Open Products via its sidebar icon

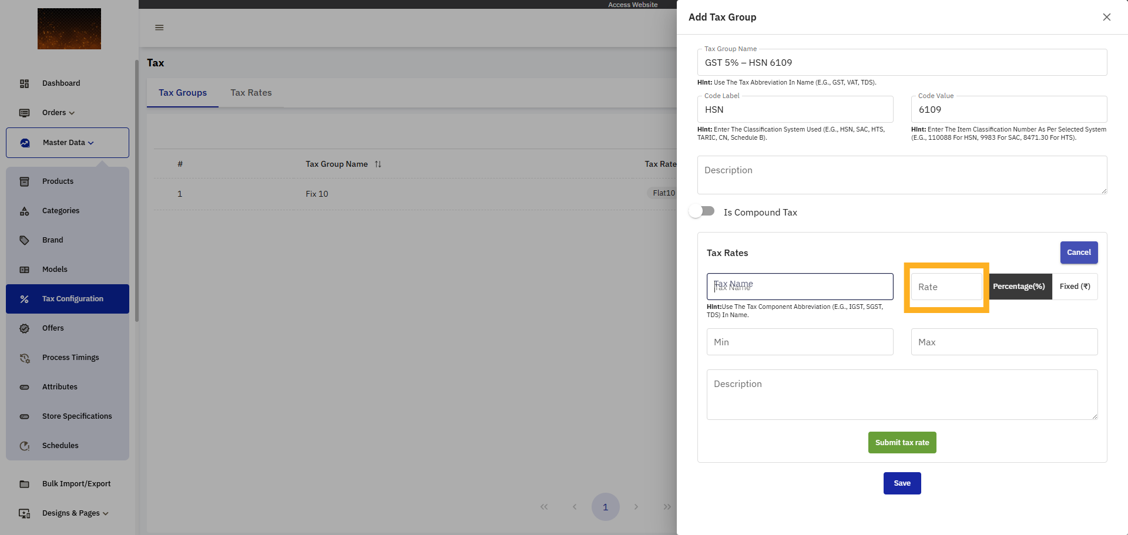point(25,181)
